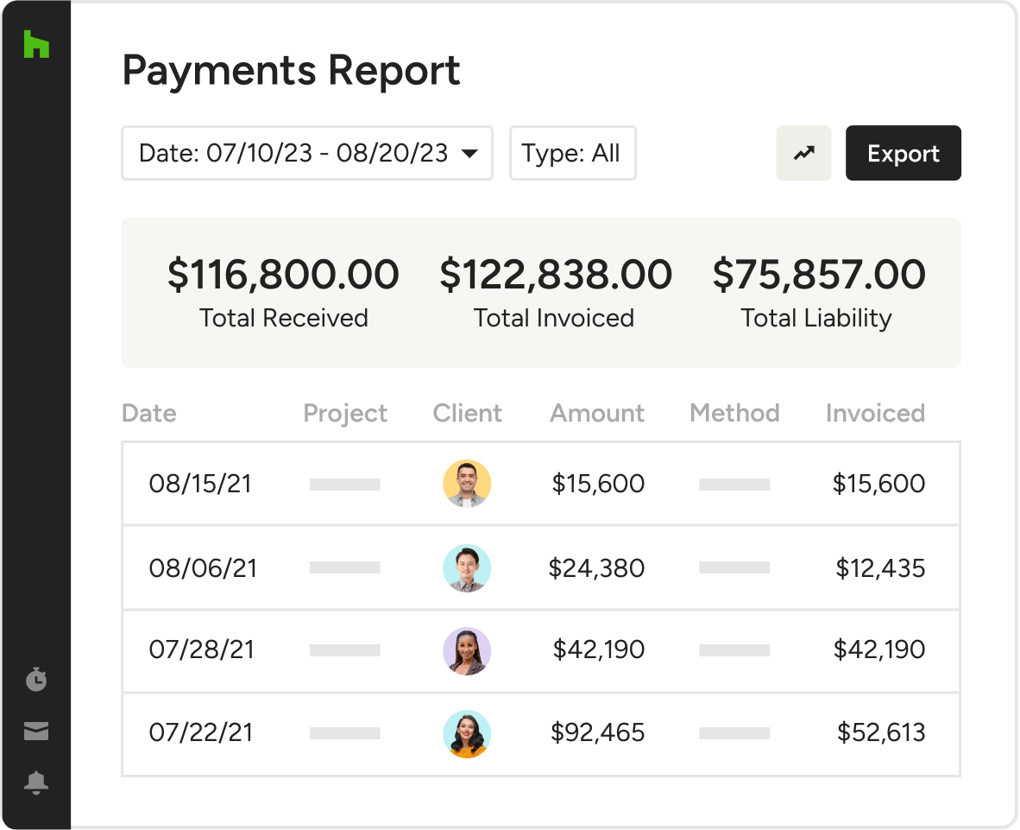Open the 08/15/21 payment row
This screenshot has width=1020, height=830.
point(541,484)
